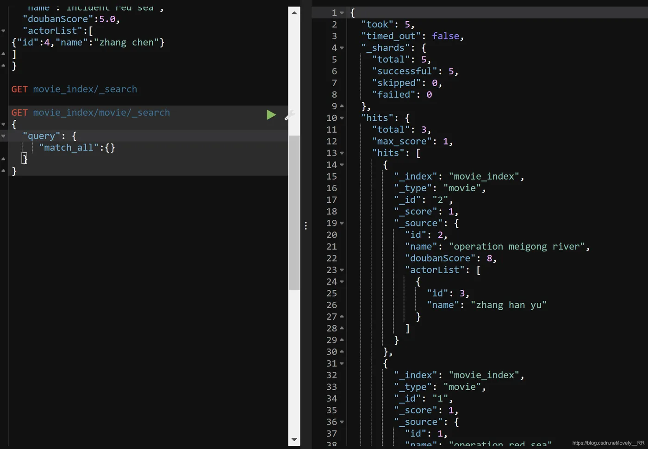Collapse actor object on line 24
The height and width of the screenshot is (449, 648).
342,282
